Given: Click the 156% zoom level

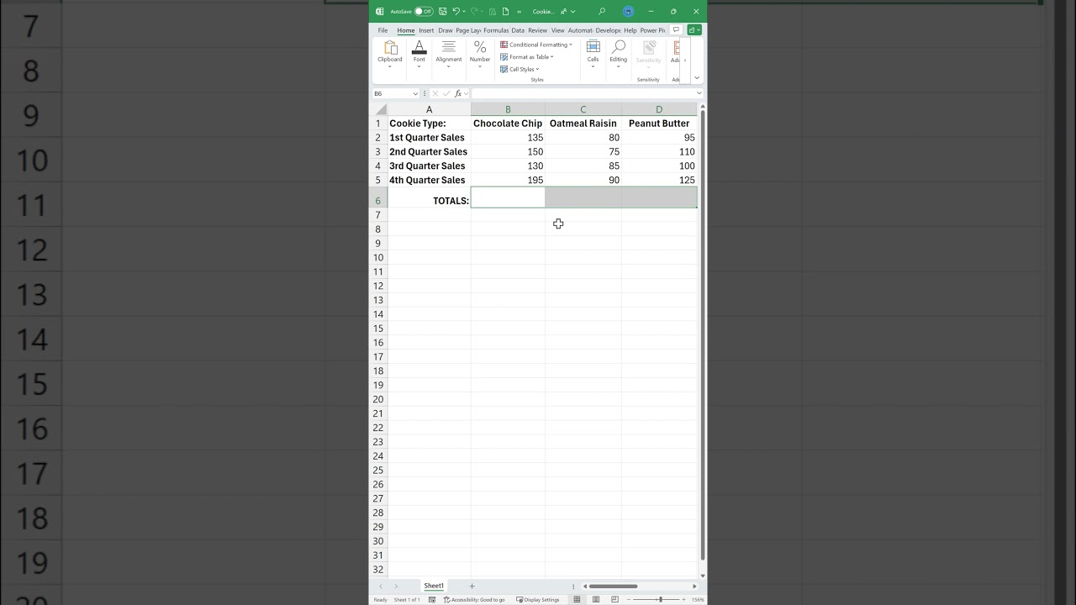Looking at the screenshot, I should point(698,599).
